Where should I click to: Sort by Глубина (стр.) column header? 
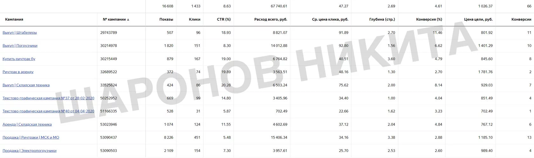click(x=382, y=19)
